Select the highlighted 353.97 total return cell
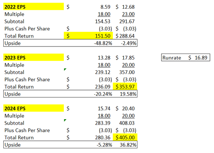 (126, 87)
